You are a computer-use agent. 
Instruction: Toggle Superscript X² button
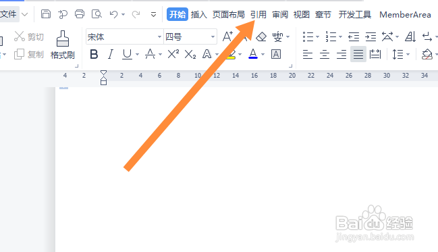[x=173, y=54]
